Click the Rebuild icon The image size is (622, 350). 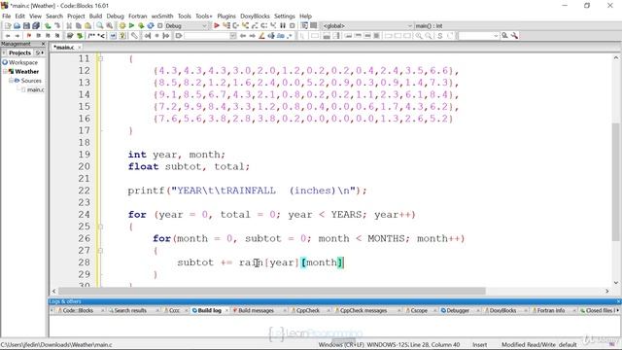tap(151, 26)
